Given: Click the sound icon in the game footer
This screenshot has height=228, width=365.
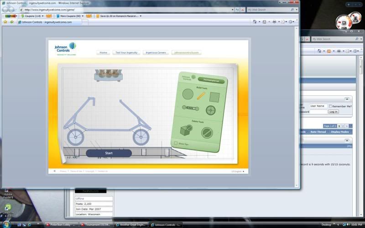Looking at the screenshot, I should pos(54,171).
